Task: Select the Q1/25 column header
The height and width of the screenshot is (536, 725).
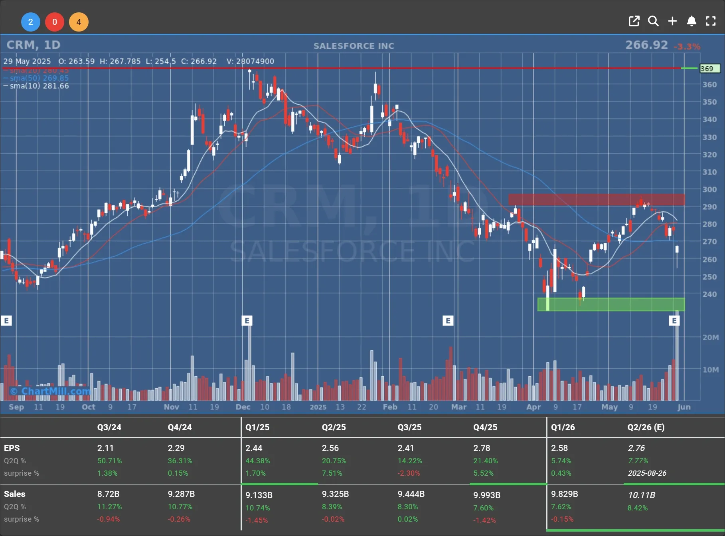Action: [x=257, y=427]
